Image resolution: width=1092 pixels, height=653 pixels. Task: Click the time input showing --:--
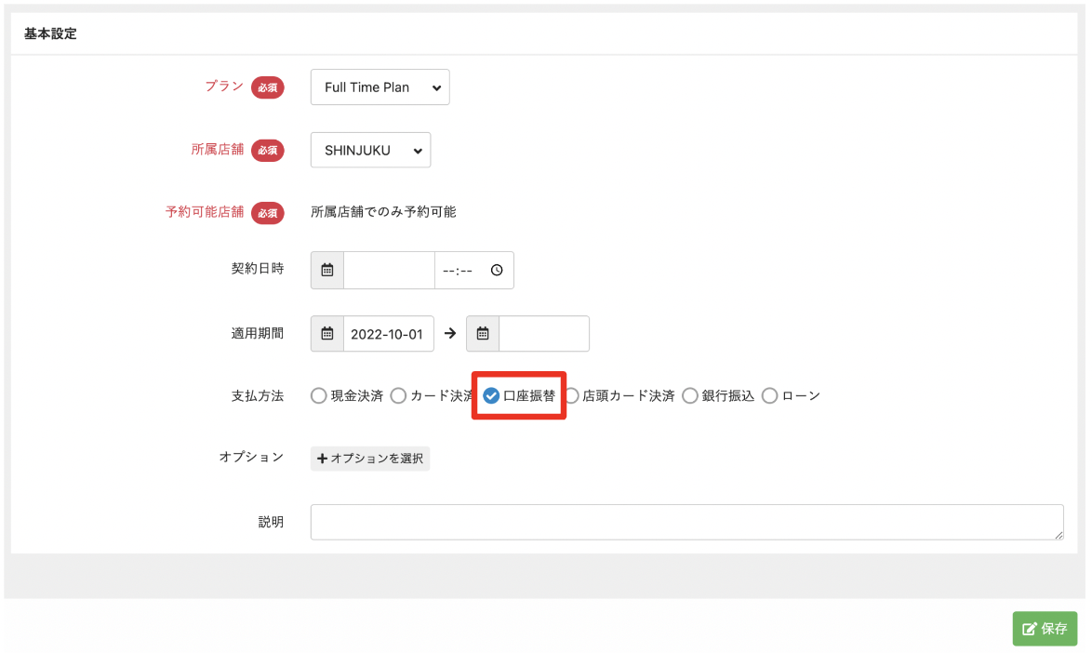pos(460,271)
